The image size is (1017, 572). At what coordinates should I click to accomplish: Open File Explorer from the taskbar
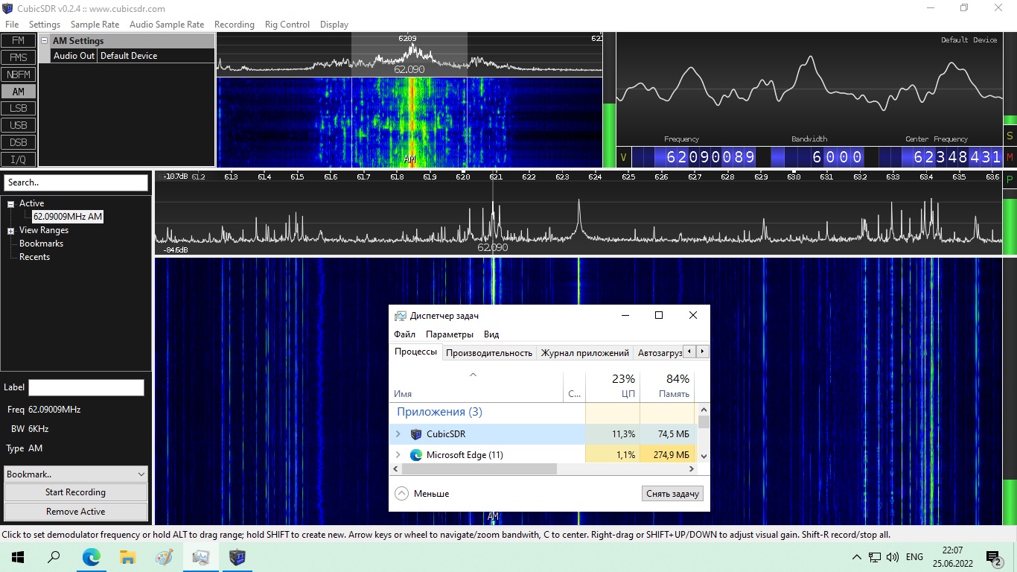pos(128,557)
